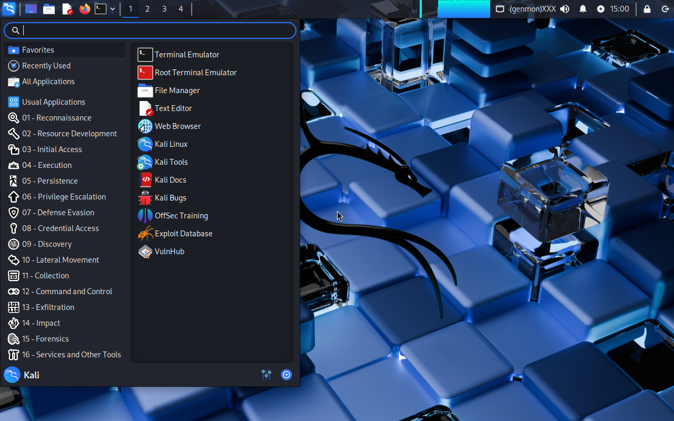Open File Manager in menu list
This screenshot has width=674, height=421.
tap(212, 91)
